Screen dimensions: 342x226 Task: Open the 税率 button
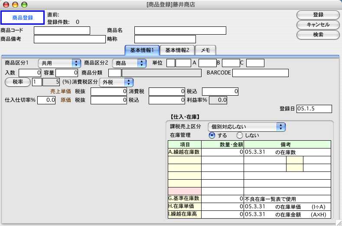(17, 81)
